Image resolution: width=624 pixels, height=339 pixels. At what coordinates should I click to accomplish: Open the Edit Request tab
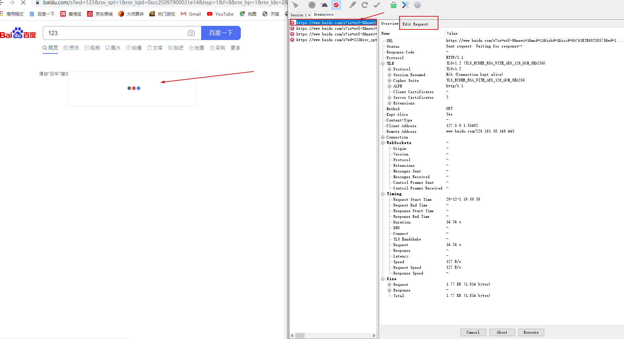(415, 24)
